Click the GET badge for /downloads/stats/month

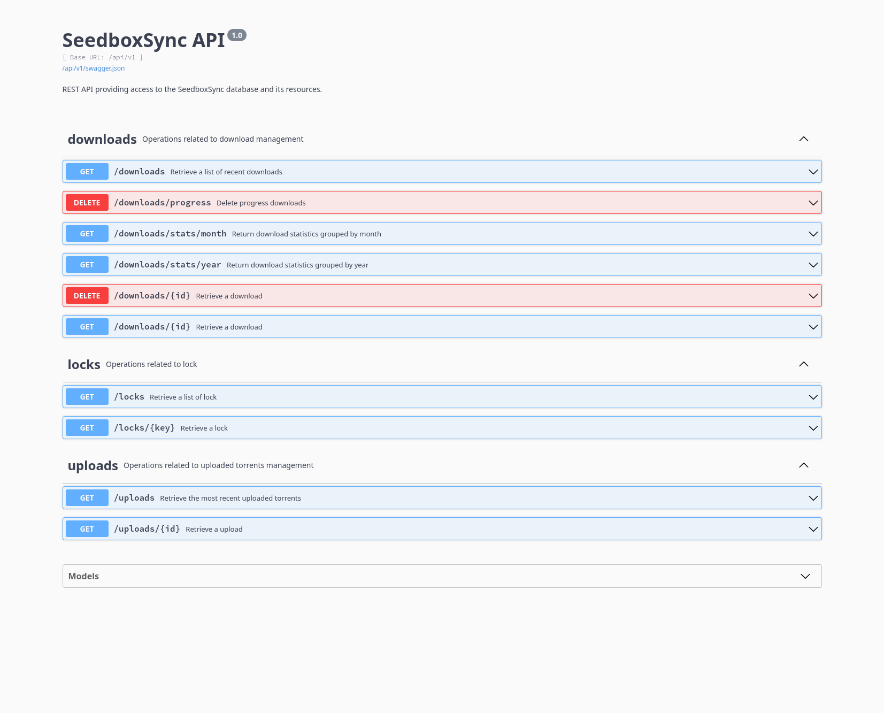tap(87, 234)
